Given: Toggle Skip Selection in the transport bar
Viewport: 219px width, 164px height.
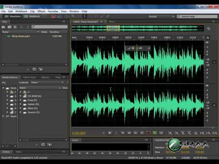Looking at the screenshot, I should [161, 133].
